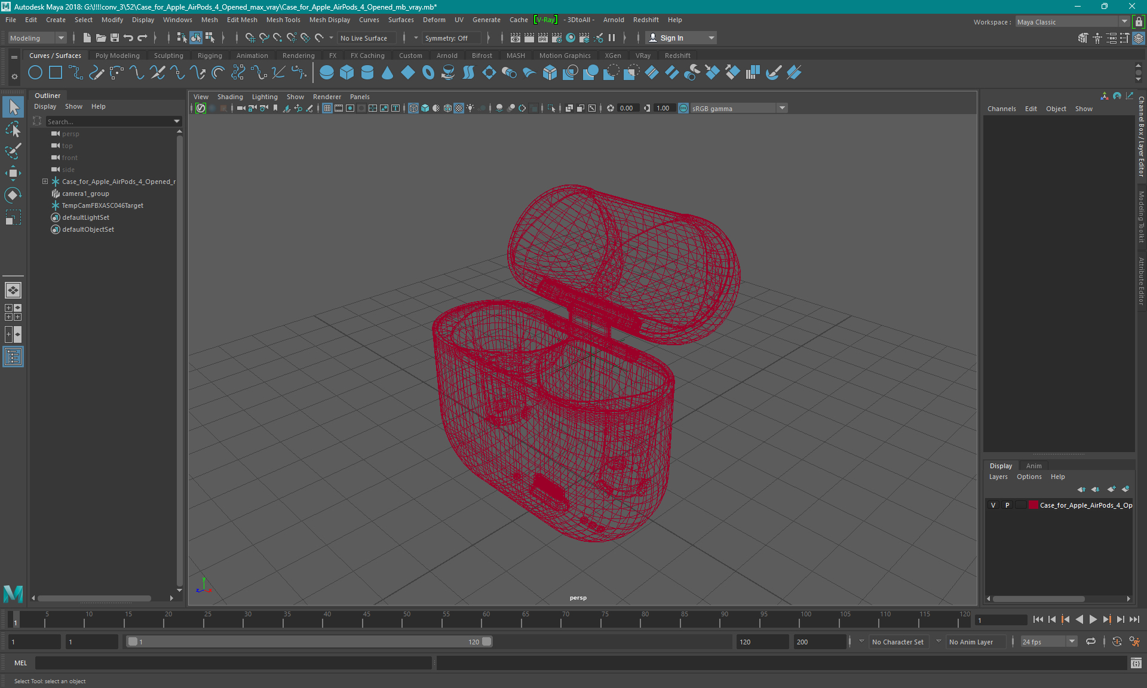Click the New scene icon
Screen dimensions: 1147x688
pos(87,38)
